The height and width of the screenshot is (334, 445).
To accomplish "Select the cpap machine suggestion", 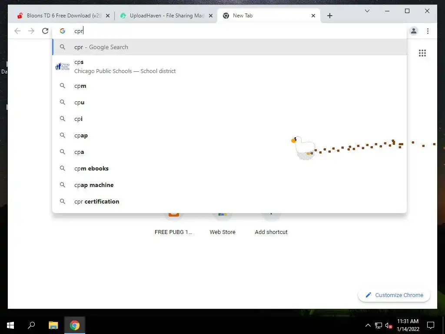I will (229, 185).
